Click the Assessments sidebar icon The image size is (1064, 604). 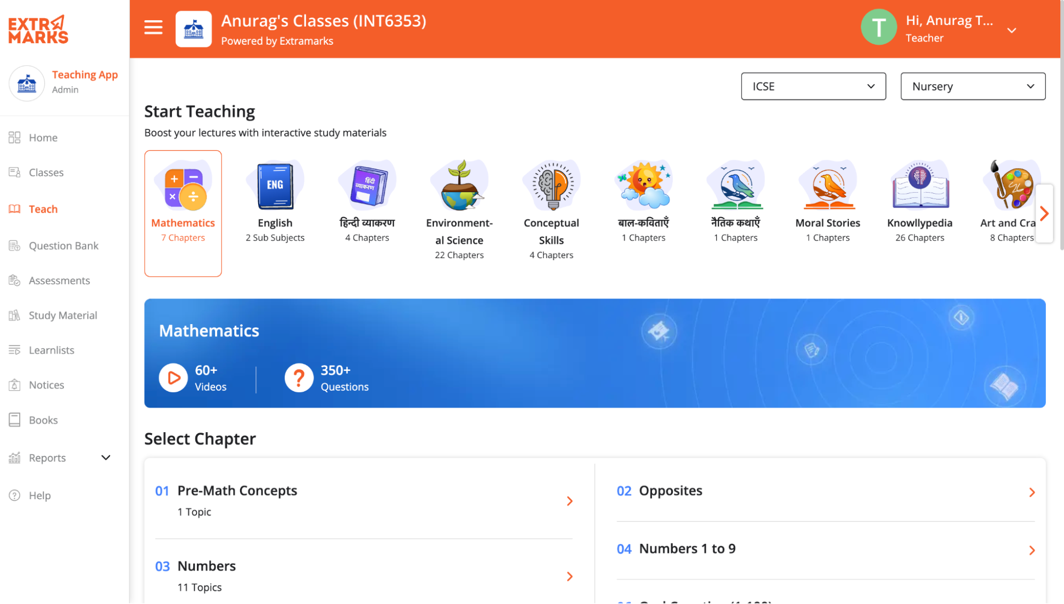tap(14, 280)
